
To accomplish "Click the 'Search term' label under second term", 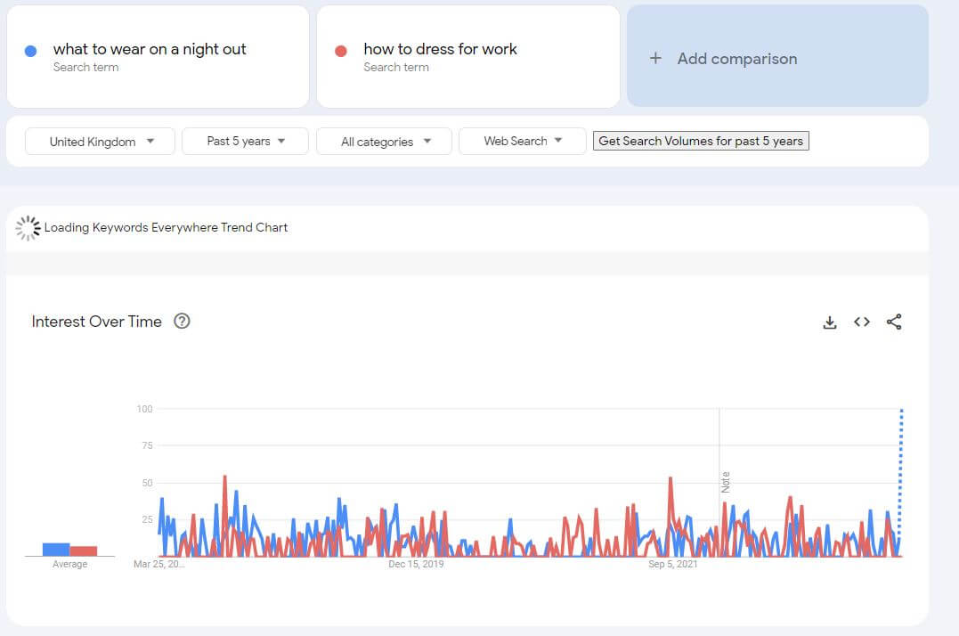I will 396,68.
